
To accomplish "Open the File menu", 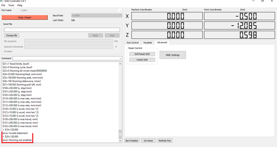I will pyautogui.click(x=3, y=5).
